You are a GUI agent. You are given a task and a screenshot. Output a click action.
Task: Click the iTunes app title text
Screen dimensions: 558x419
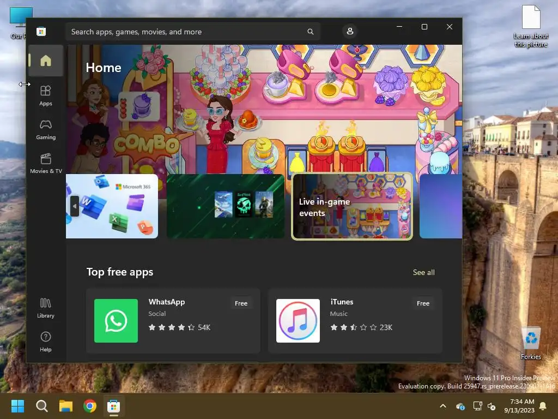pyautogui.click(x=342, y=302)
